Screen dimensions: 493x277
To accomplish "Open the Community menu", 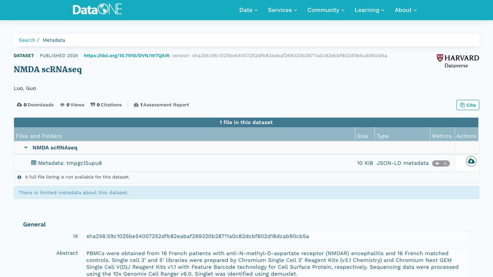I will click(326, 10).
